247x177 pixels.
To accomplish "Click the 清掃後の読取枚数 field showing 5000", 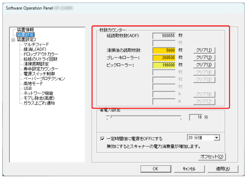I will coord(164,50).
